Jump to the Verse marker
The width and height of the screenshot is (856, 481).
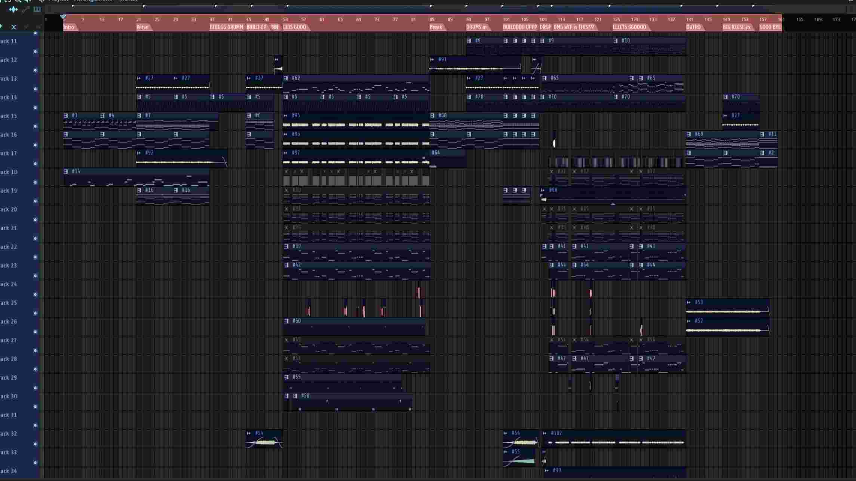click(x=142, y=27)
